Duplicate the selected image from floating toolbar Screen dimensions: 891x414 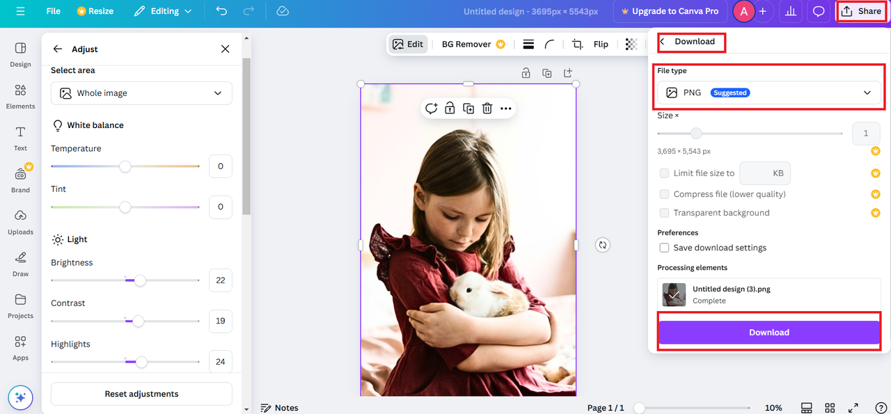pyautogui.click(x=468, y=108)
